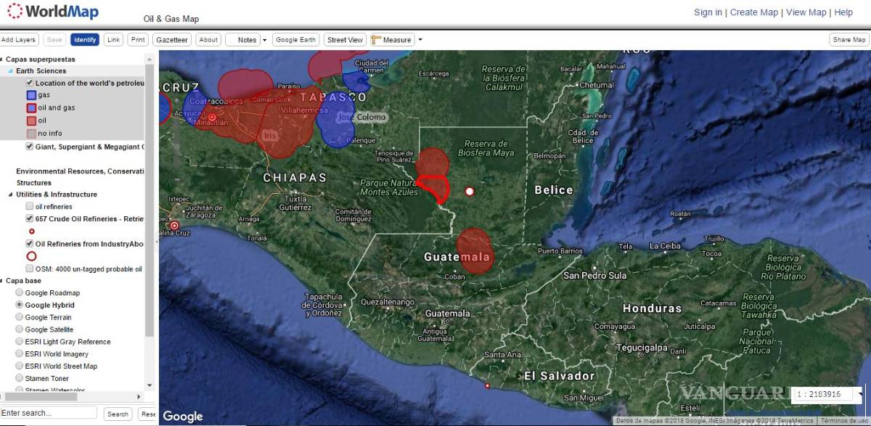Switch base layer to Stamen Toner
The width and height of the screenshot is (871, 426).
(x=20, y=377)
